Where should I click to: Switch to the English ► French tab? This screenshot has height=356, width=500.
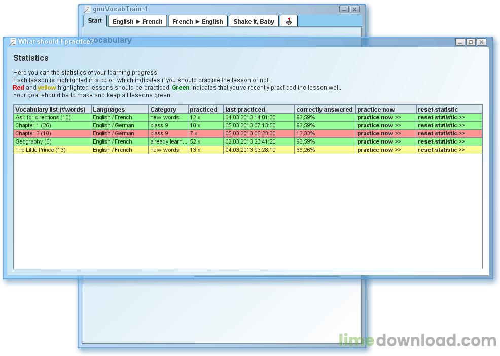137,21
